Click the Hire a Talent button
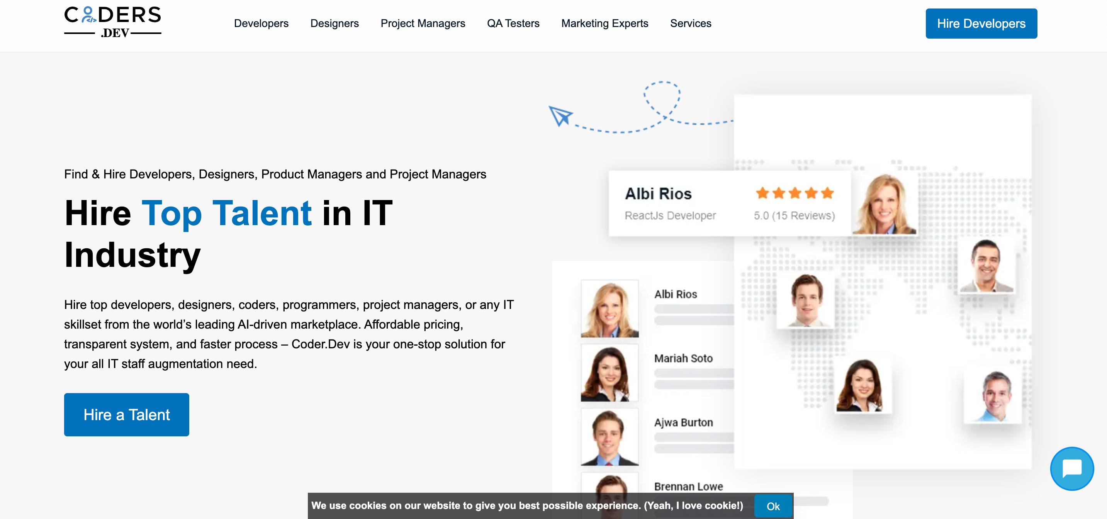The width and height of the screenshot is (1107, 519). pyautogui.click(x=126, y=415)
